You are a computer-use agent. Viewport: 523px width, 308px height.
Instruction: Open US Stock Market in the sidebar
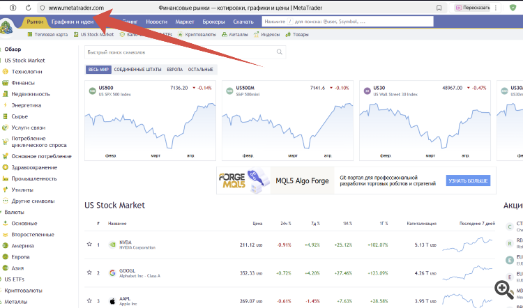click(24, 61)
